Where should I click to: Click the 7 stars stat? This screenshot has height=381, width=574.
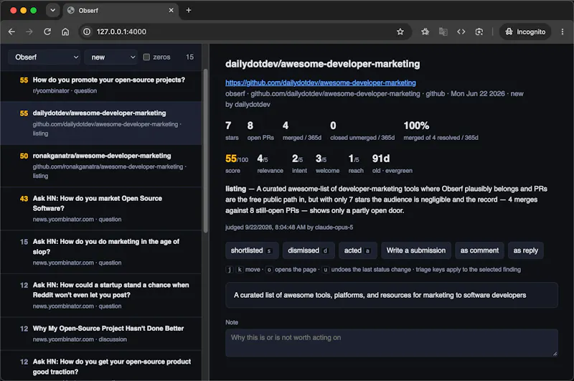click(232, 131)
